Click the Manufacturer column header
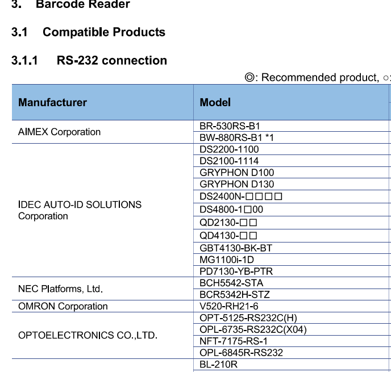The image size is (391, 372). click(x=53, y=103)
